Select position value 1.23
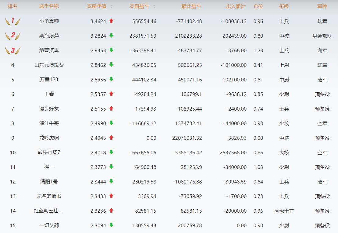This screenshot has height=233, width=338. (x=258, y=50)
